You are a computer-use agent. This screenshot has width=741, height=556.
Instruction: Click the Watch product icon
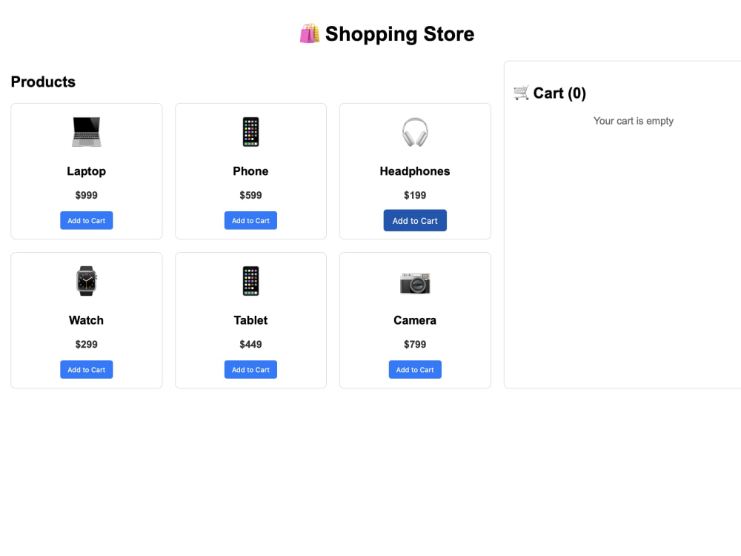coord(86,281)
